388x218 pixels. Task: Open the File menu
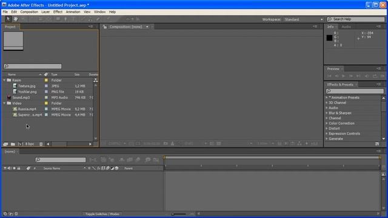click(x=5, y=12)
